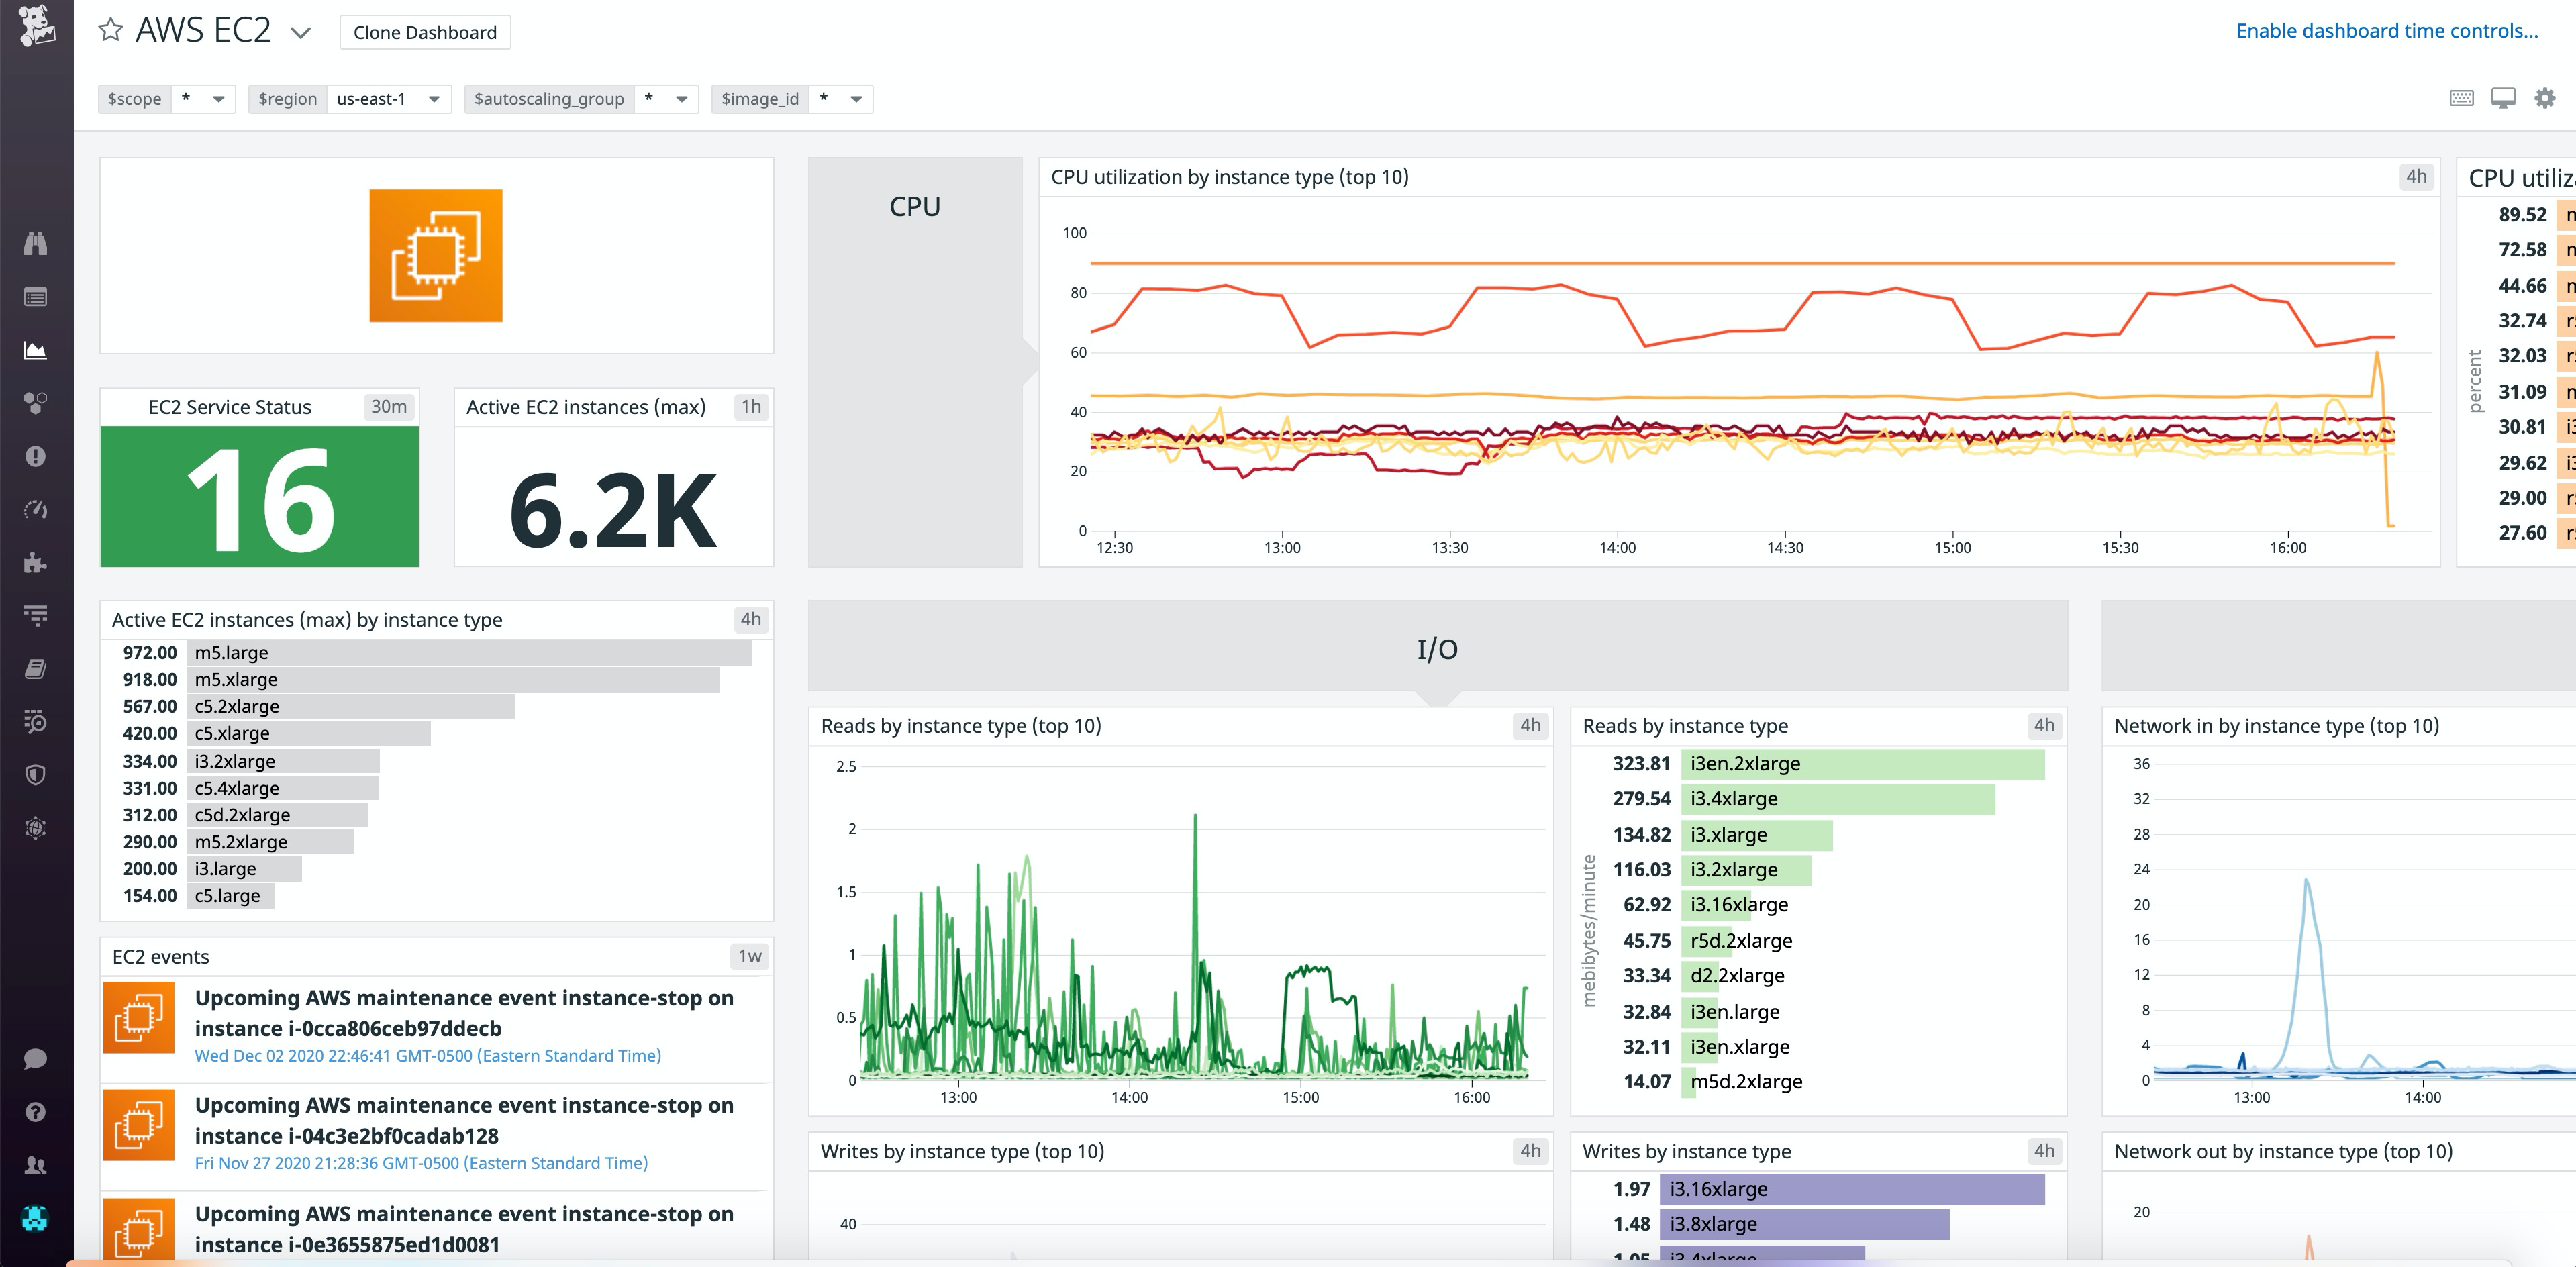Open keyboard shortcuts via the keyboard icon

pyautogui.click(x=2462, y=98)
